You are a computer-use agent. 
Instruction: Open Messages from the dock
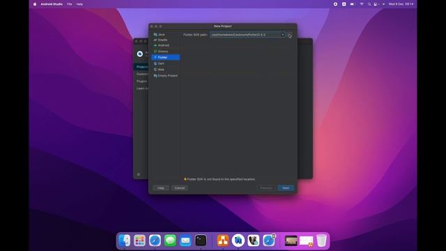click(x=170, y=241)
